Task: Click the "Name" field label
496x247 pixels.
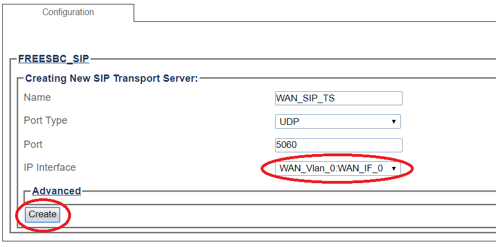Action: 37,97
